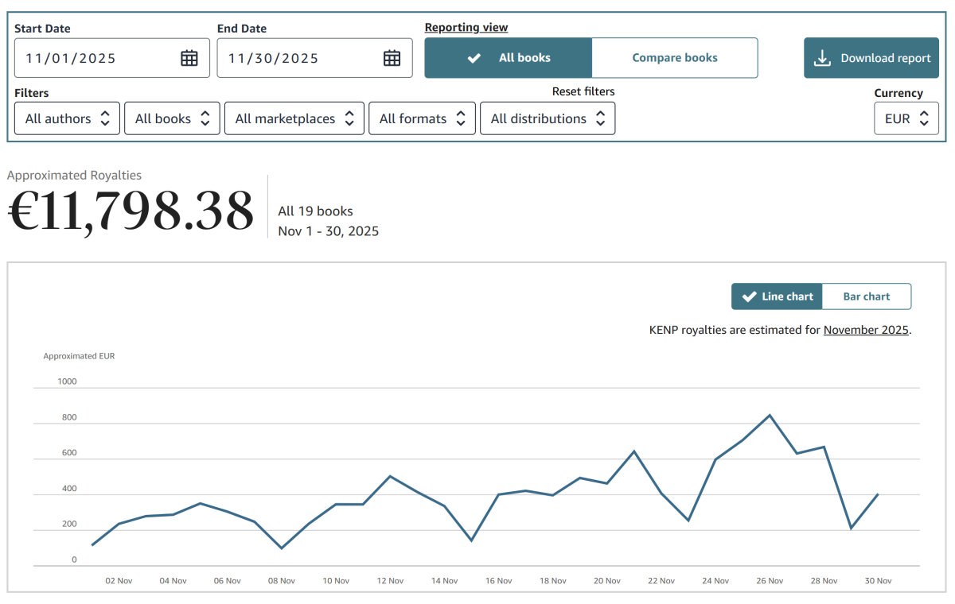
Task: Switch to Compare books reporting view
Action: click(x=675, y=58)
